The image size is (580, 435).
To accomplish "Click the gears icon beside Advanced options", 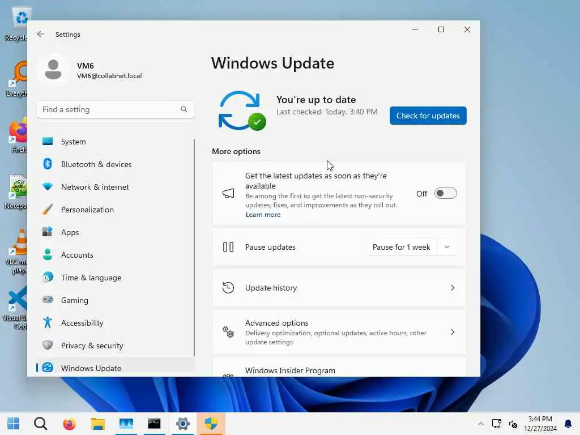I will click(x=228, y=332).
